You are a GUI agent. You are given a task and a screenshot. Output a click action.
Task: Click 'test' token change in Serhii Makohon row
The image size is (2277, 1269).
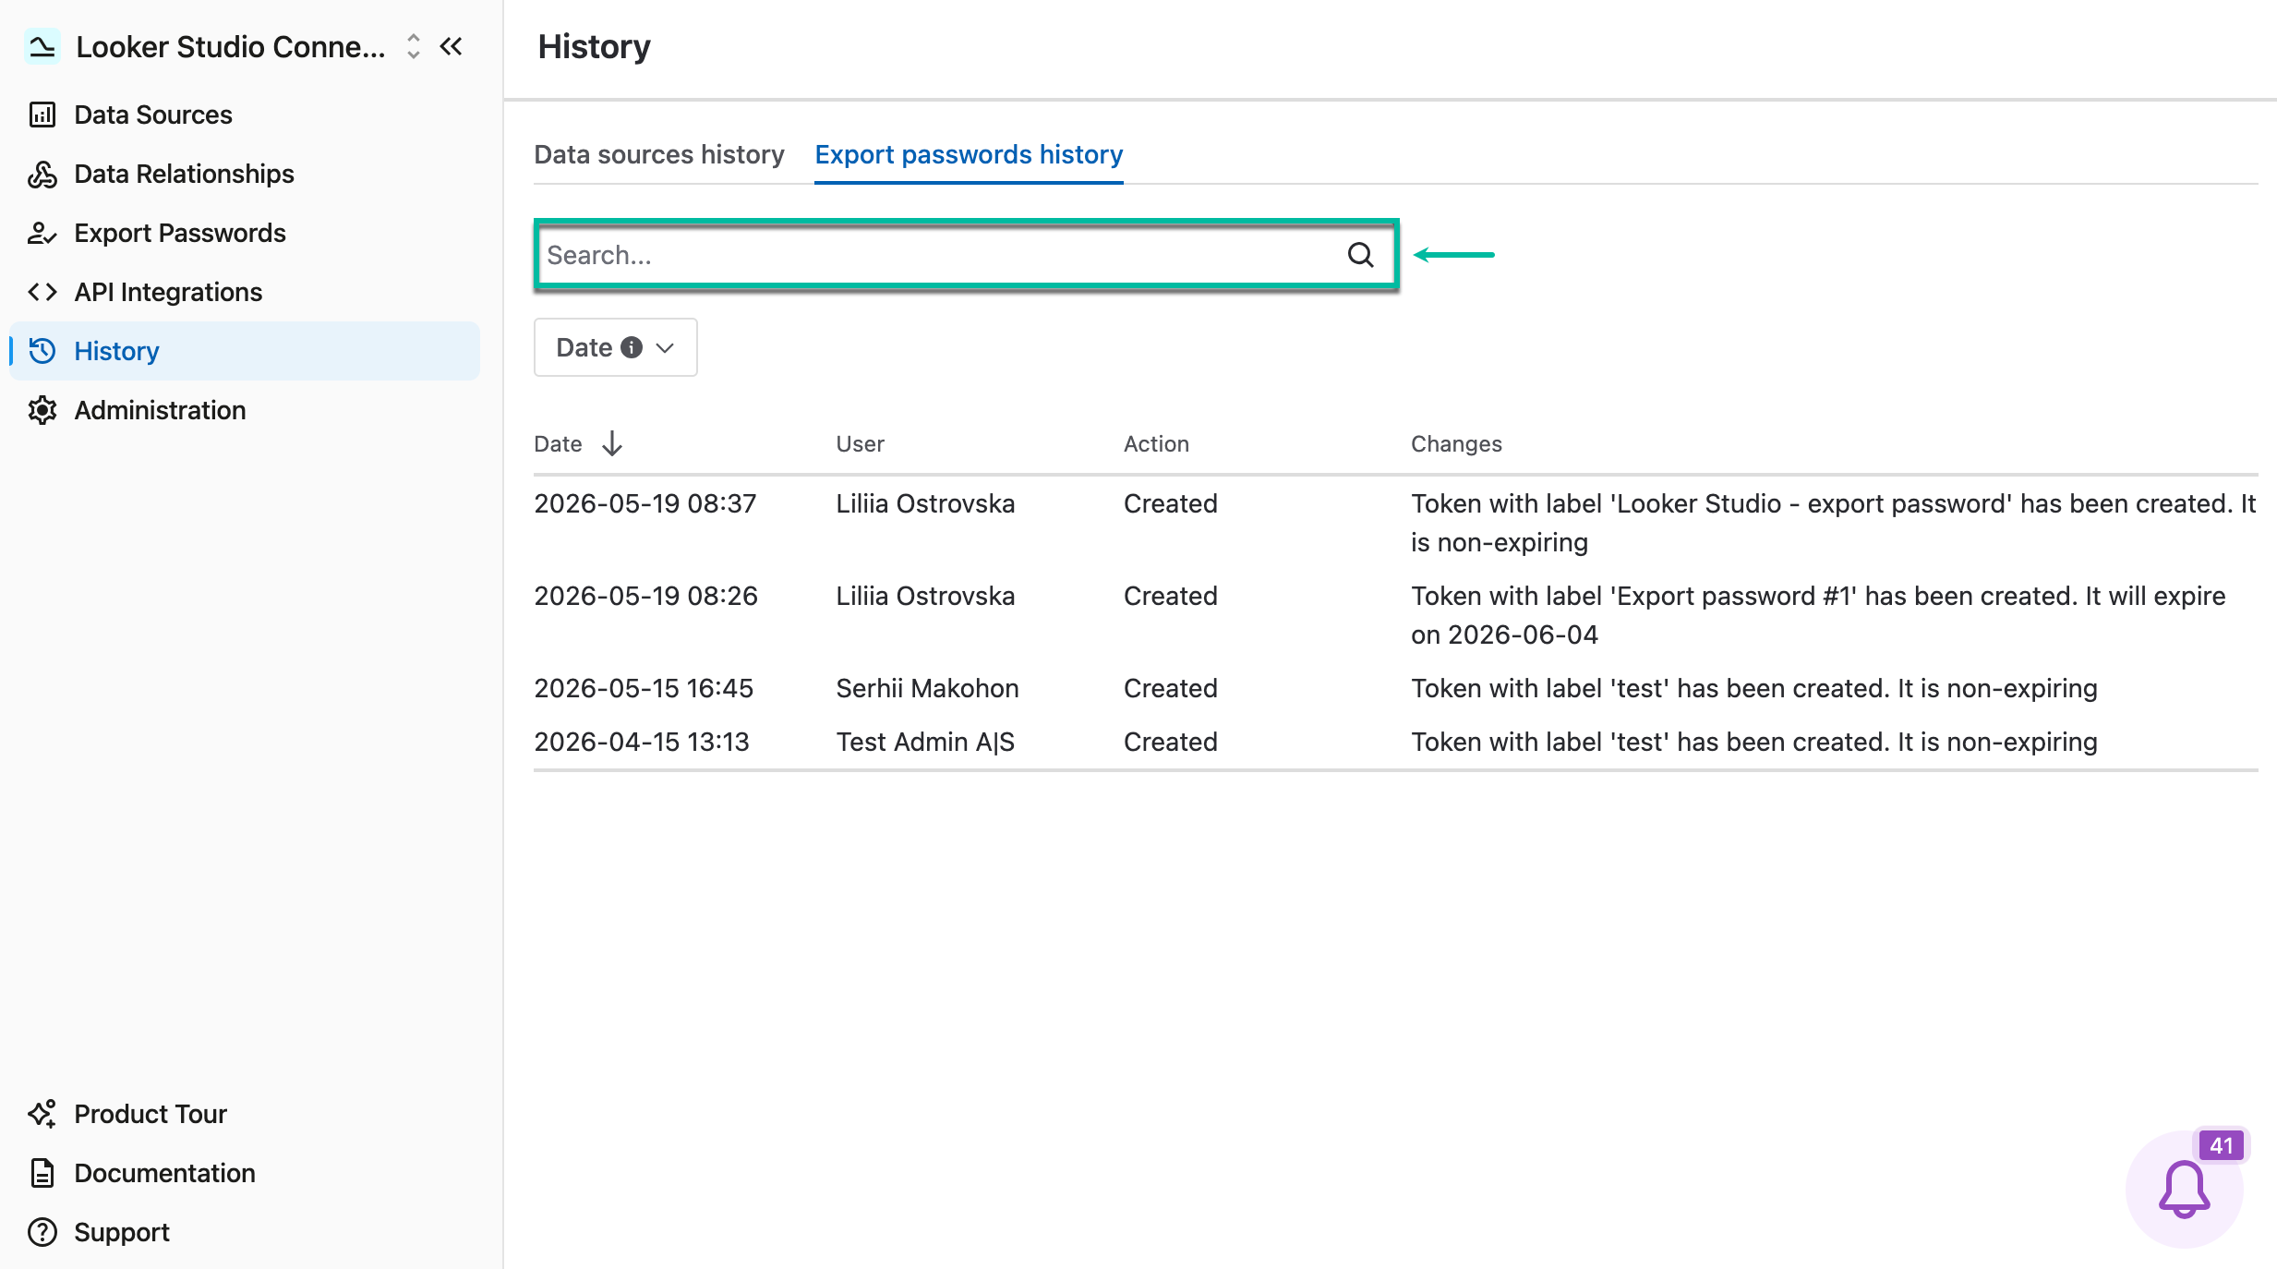point(1753,688)
